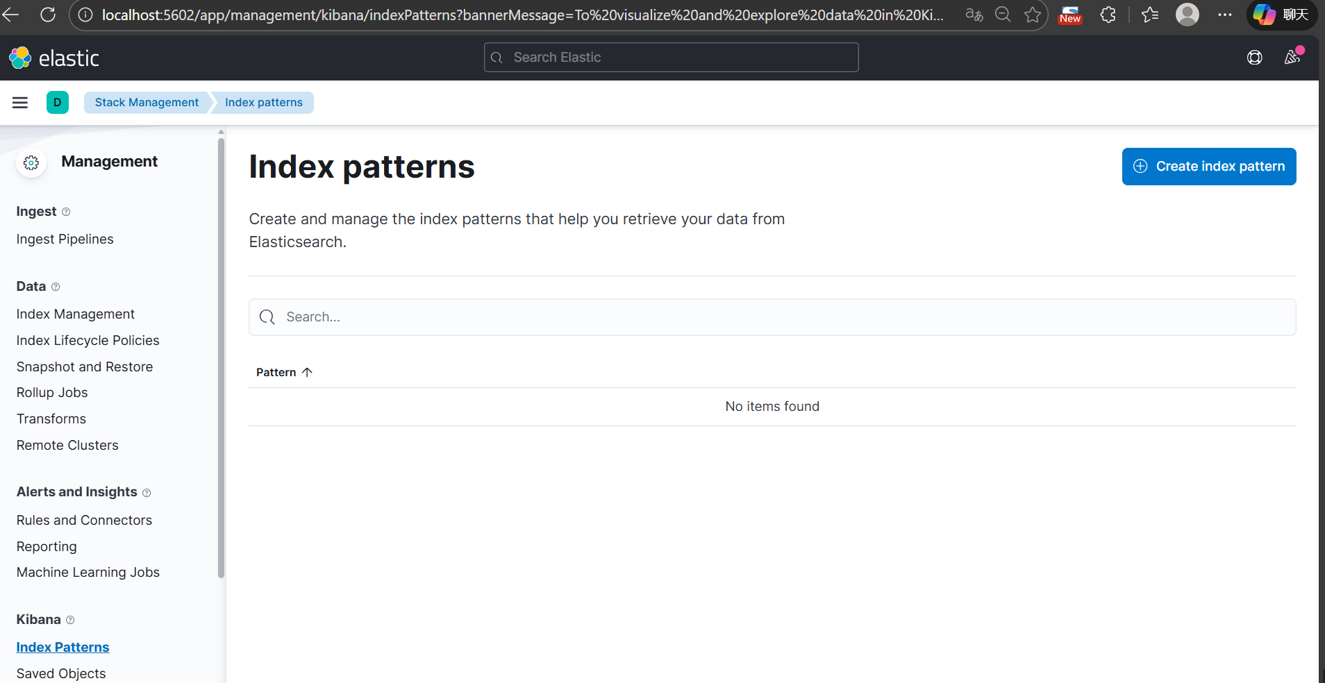Open Index Lifecycle Policies
The width and height of the screenshot is (1325, 683).
(88, 341)
